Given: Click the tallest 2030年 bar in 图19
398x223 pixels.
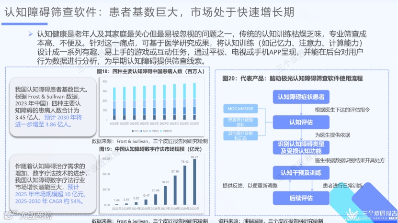Looking at the screenshot, I should [194, 182].
